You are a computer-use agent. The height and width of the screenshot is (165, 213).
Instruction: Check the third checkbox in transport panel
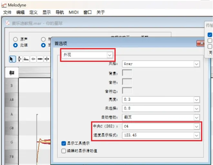(x=210, y=46)
